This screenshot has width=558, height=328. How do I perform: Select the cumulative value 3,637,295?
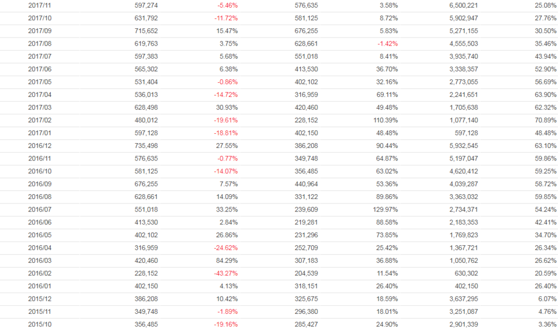pyautogui.click(x=464, y=299)
